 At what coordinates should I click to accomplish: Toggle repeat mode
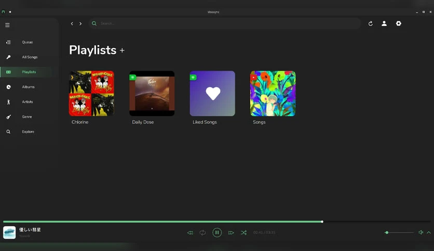(x=202, y=233)
